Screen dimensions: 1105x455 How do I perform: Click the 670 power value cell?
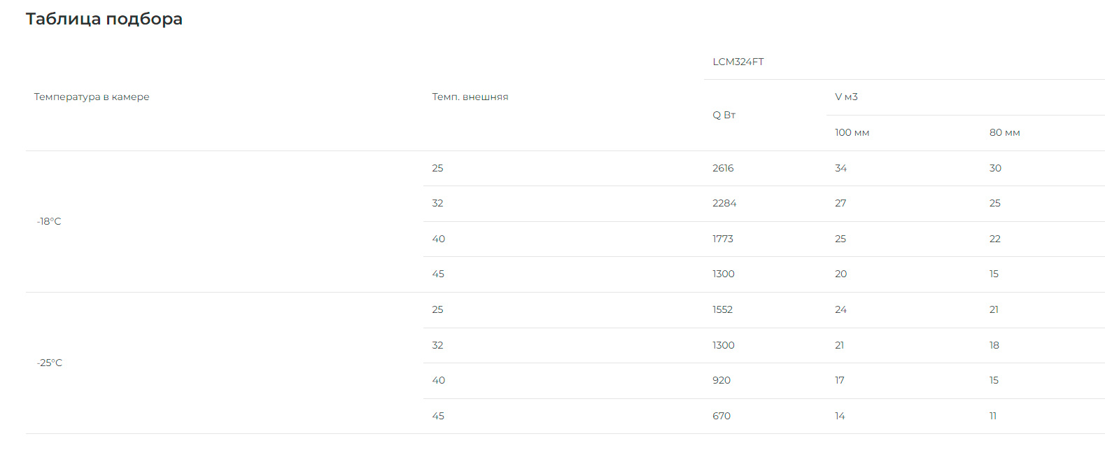[722, 416]
